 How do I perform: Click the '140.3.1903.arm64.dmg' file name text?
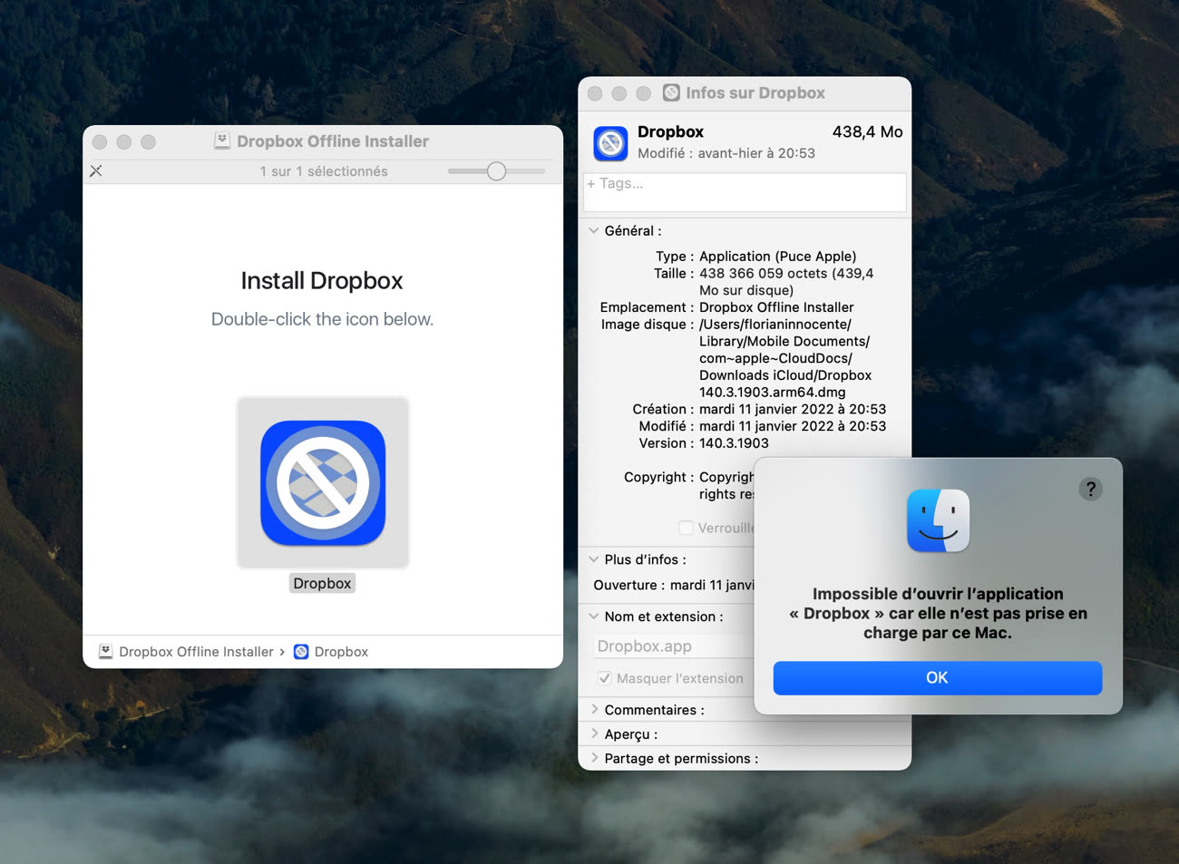pyautogui.click(x=773, y=393)
